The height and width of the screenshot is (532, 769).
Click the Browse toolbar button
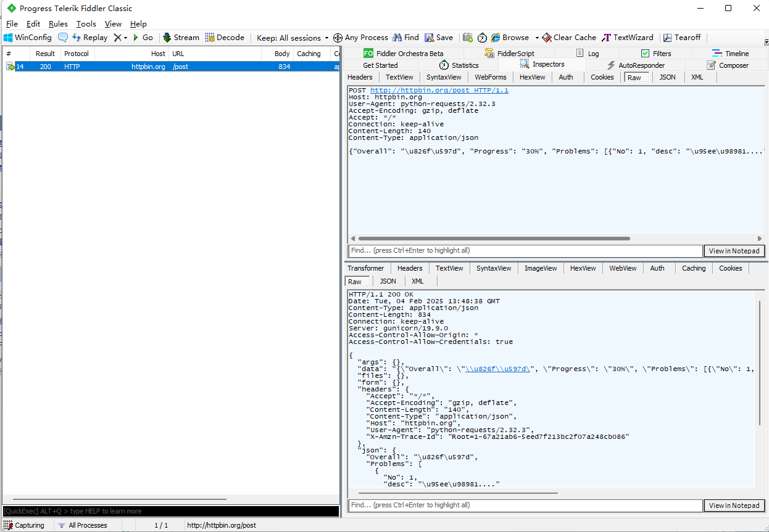[510, 38]
